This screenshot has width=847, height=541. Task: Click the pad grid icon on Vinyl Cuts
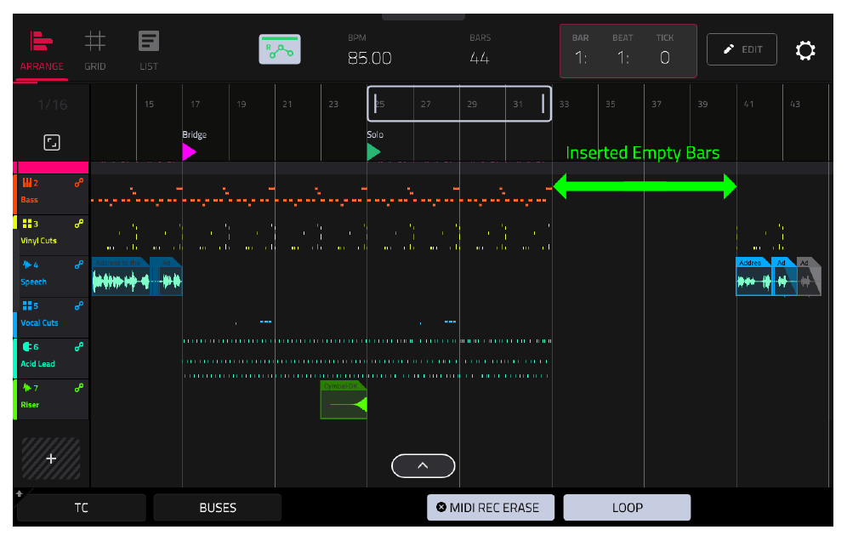[27, 223]
